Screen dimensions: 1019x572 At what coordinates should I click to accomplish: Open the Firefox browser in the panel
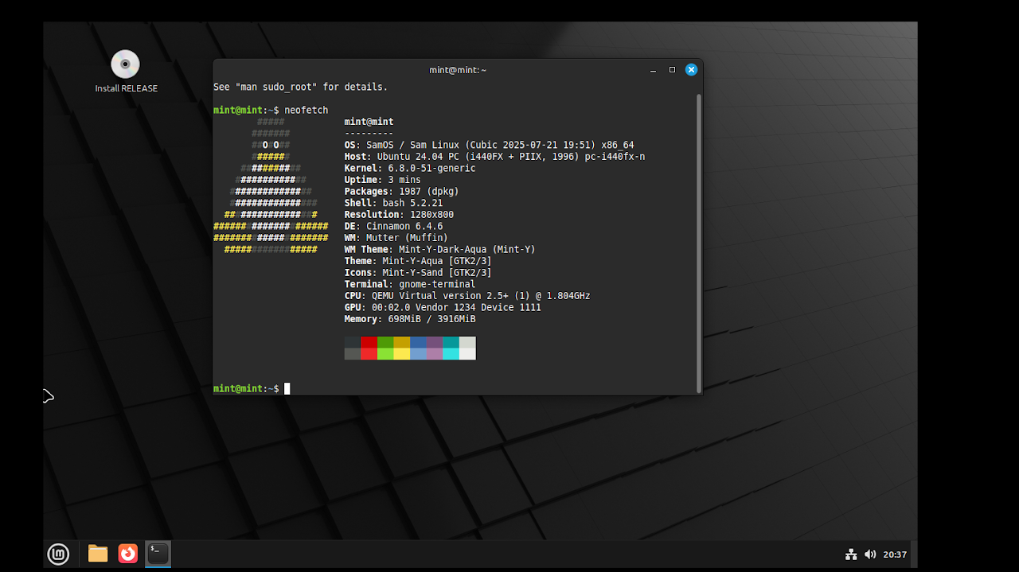(128, 554)
